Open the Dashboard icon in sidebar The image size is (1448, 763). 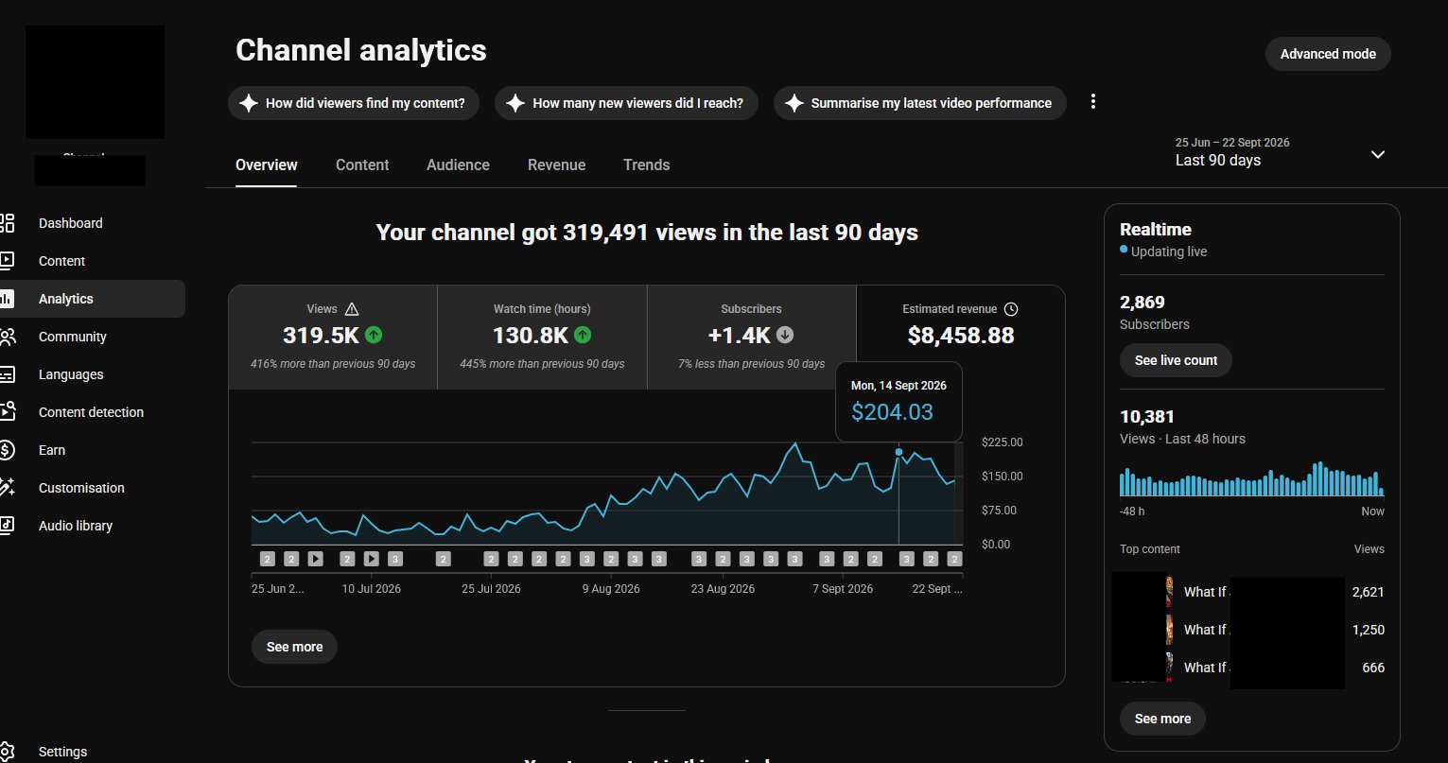tap(7, 223)
